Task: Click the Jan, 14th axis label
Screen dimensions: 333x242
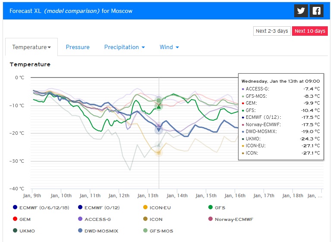Action: (177, 195)
